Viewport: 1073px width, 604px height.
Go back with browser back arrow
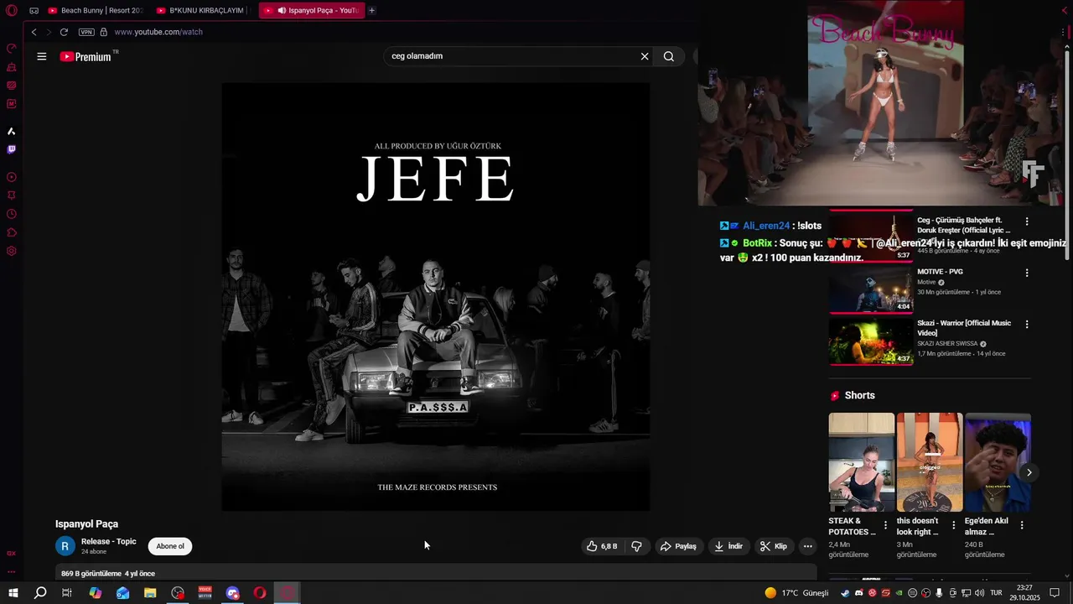[34, 32]
